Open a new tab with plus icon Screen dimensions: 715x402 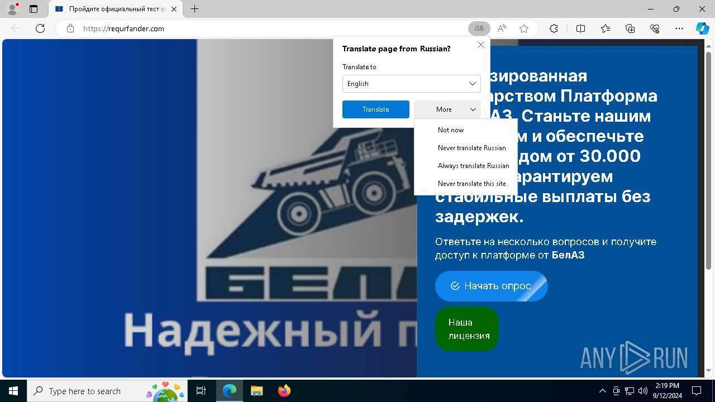[194, 9]
